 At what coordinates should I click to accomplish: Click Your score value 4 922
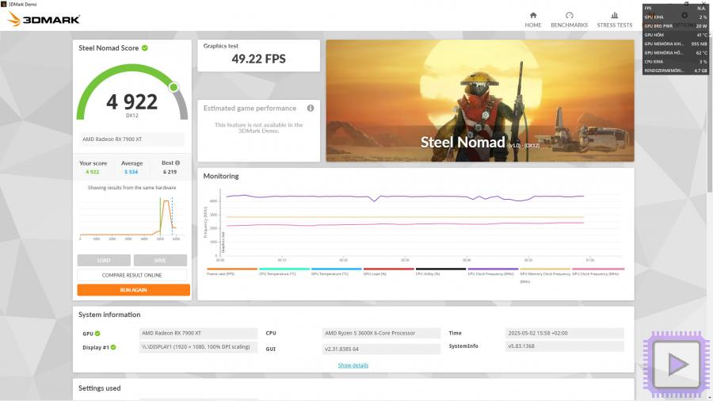click(x=93, y=172)
